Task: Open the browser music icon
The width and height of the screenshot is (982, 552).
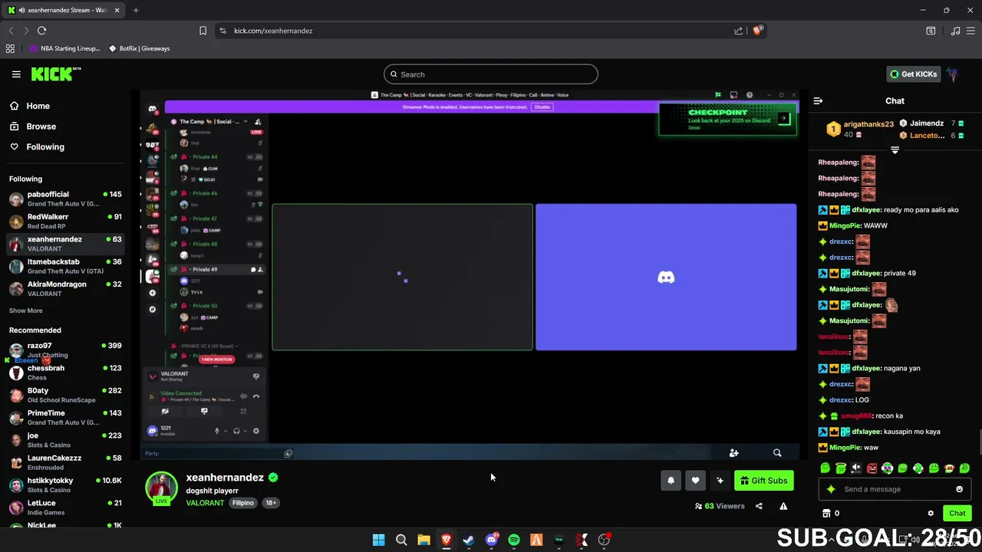Action: (955, 31)
